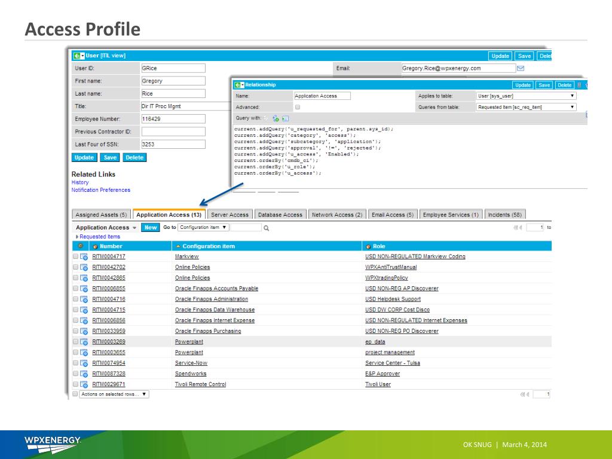Open preview icon for RITM0042702
The height and width of the screenshot is (459, 612).
[84, 267]
